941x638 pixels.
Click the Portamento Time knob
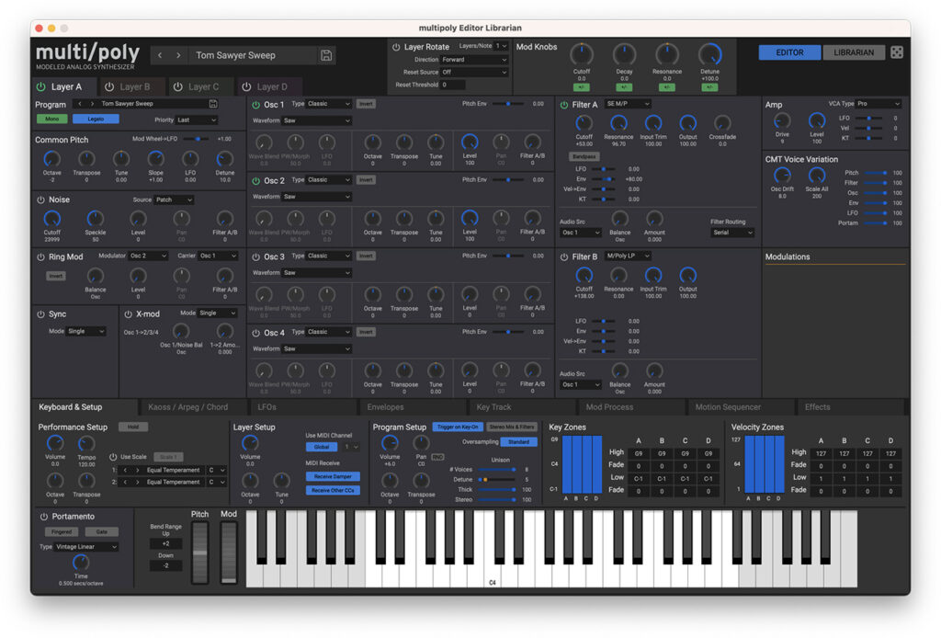[x=80, y=563]
